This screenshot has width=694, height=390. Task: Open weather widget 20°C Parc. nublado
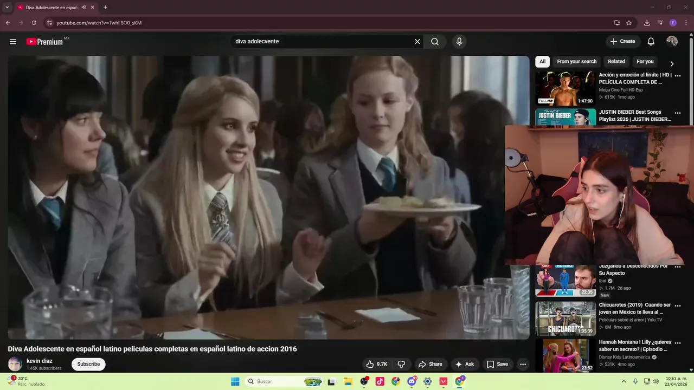coord(26,381)
